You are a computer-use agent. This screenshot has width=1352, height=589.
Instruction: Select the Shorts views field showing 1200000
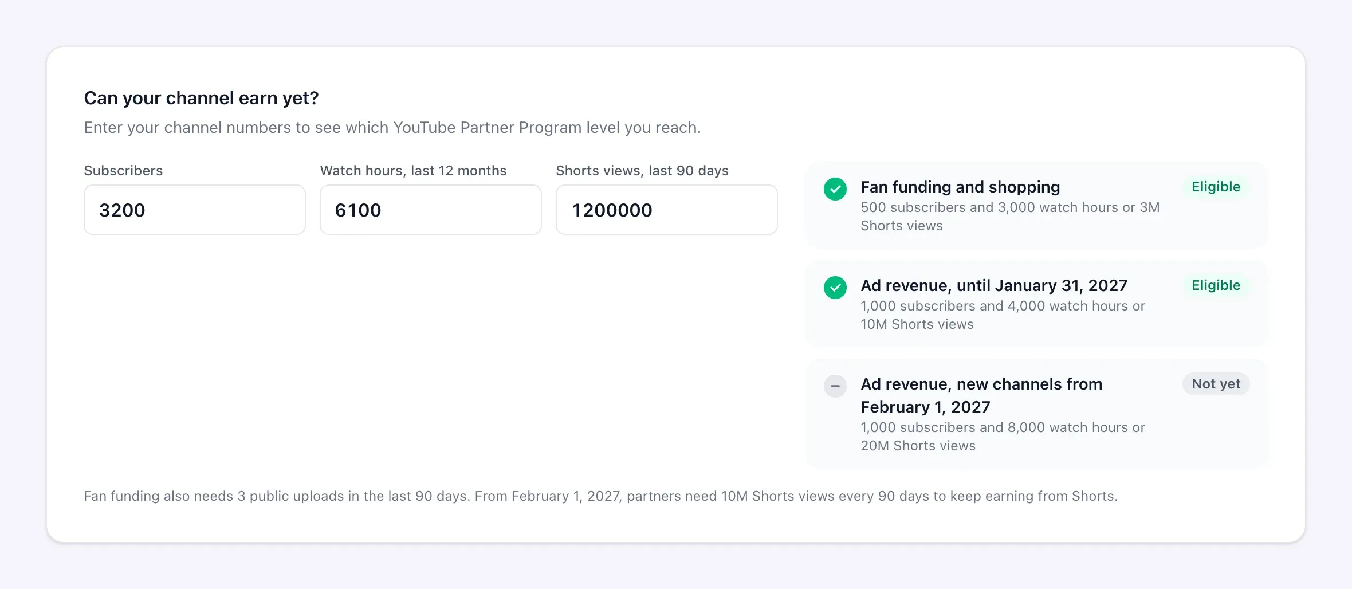[667, 210]
